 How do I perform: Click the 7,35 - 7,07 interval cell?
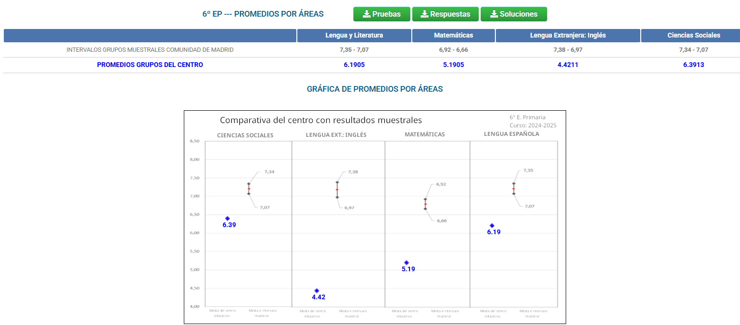(354, 49)
